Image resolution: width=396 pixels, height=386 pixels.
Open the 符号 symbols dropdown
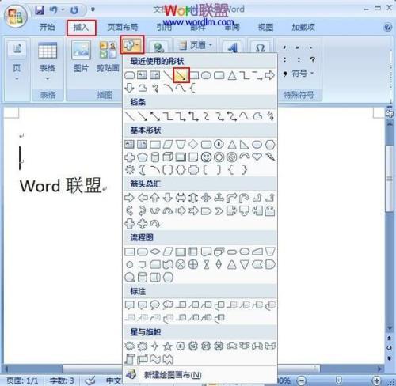pos(299,73)
